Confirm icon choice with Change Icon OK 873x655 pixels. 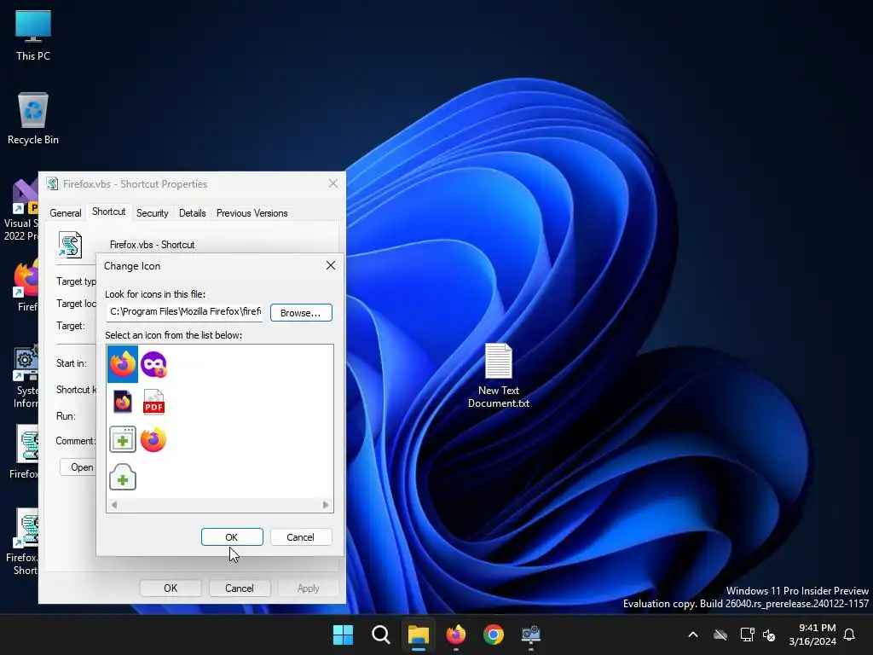(232, 537)
